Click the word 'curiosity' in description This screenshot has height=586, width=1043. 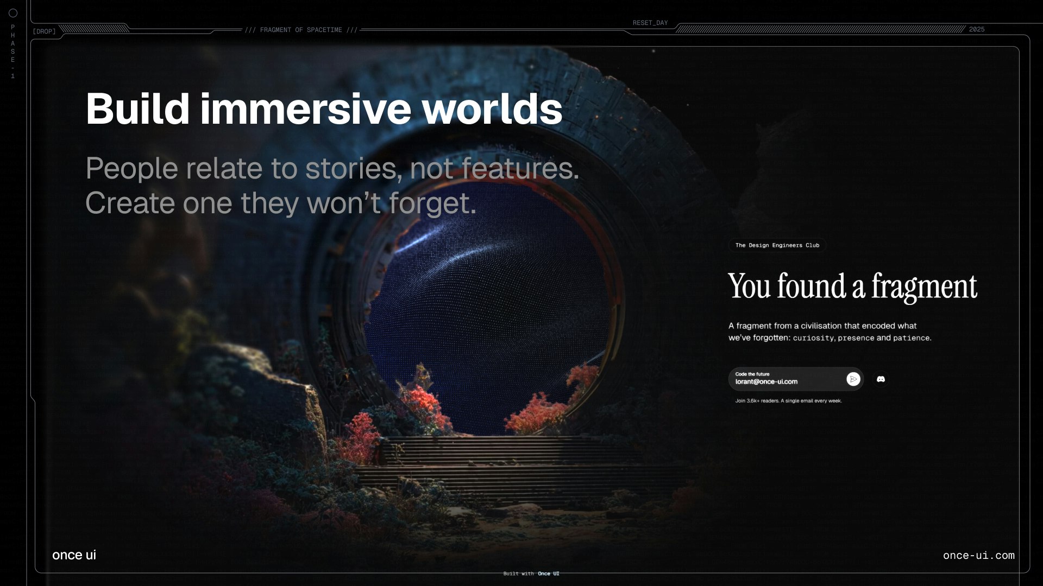coord(813,338)
